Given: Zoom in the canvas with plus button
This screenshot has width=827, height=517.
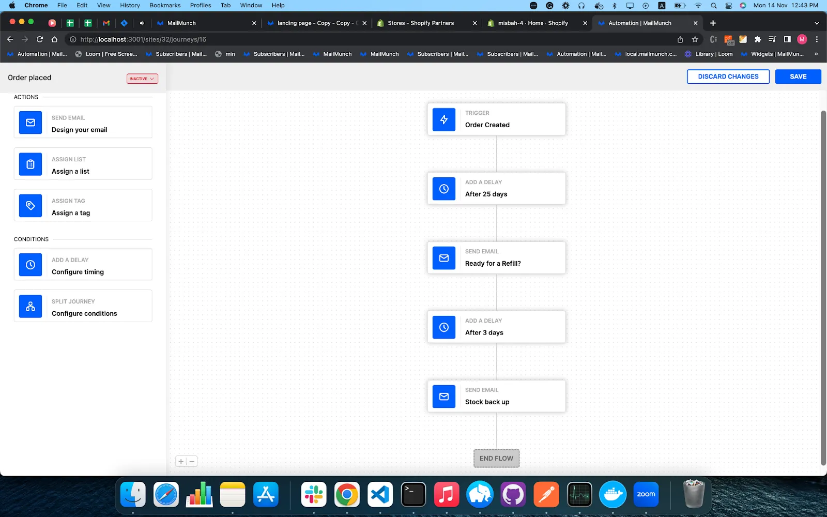Looking at the screenshot, I should [x=181, y=461].
